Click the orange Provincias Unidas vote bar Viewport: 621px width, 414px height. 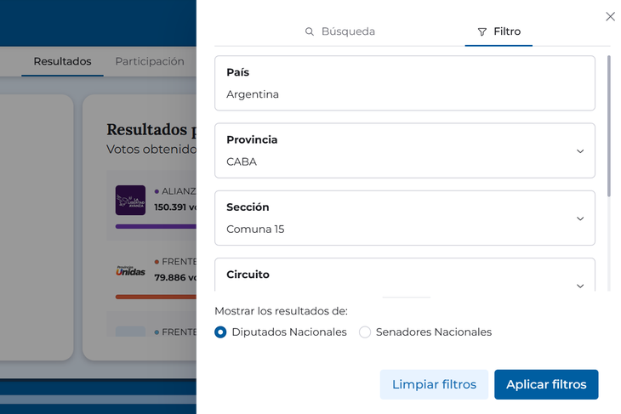point(156,297)
